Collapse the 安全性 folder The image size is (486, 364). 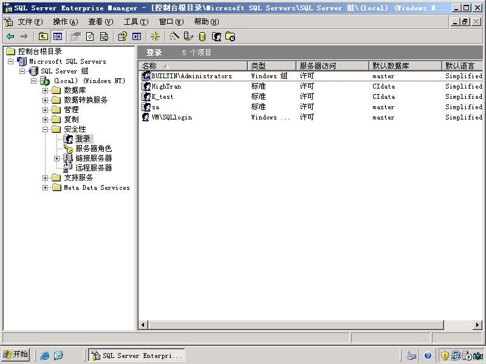click(x=45, y=129)
